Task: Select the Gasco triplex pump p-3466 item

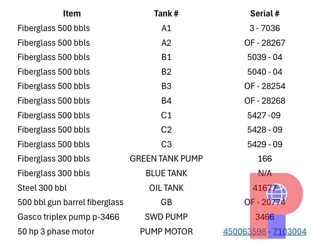Action: 68,217
